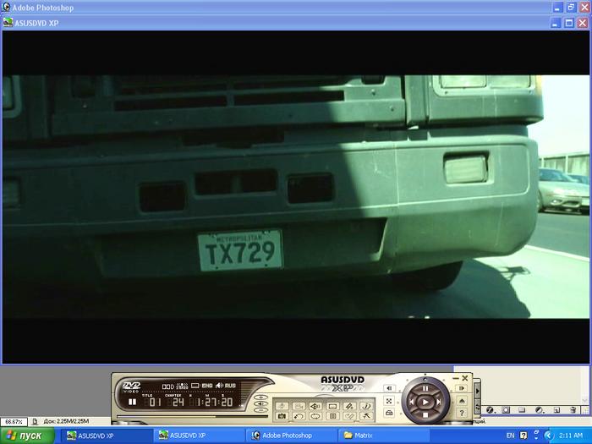
Task: Eject the disc with the eject button
Action: tap(462, 401)
